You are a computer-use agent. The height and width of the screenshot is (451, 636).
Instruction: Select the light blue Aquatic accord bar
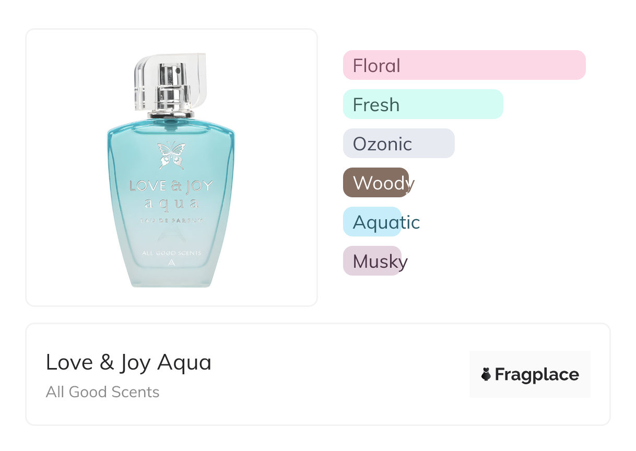[x=372, y=222]
